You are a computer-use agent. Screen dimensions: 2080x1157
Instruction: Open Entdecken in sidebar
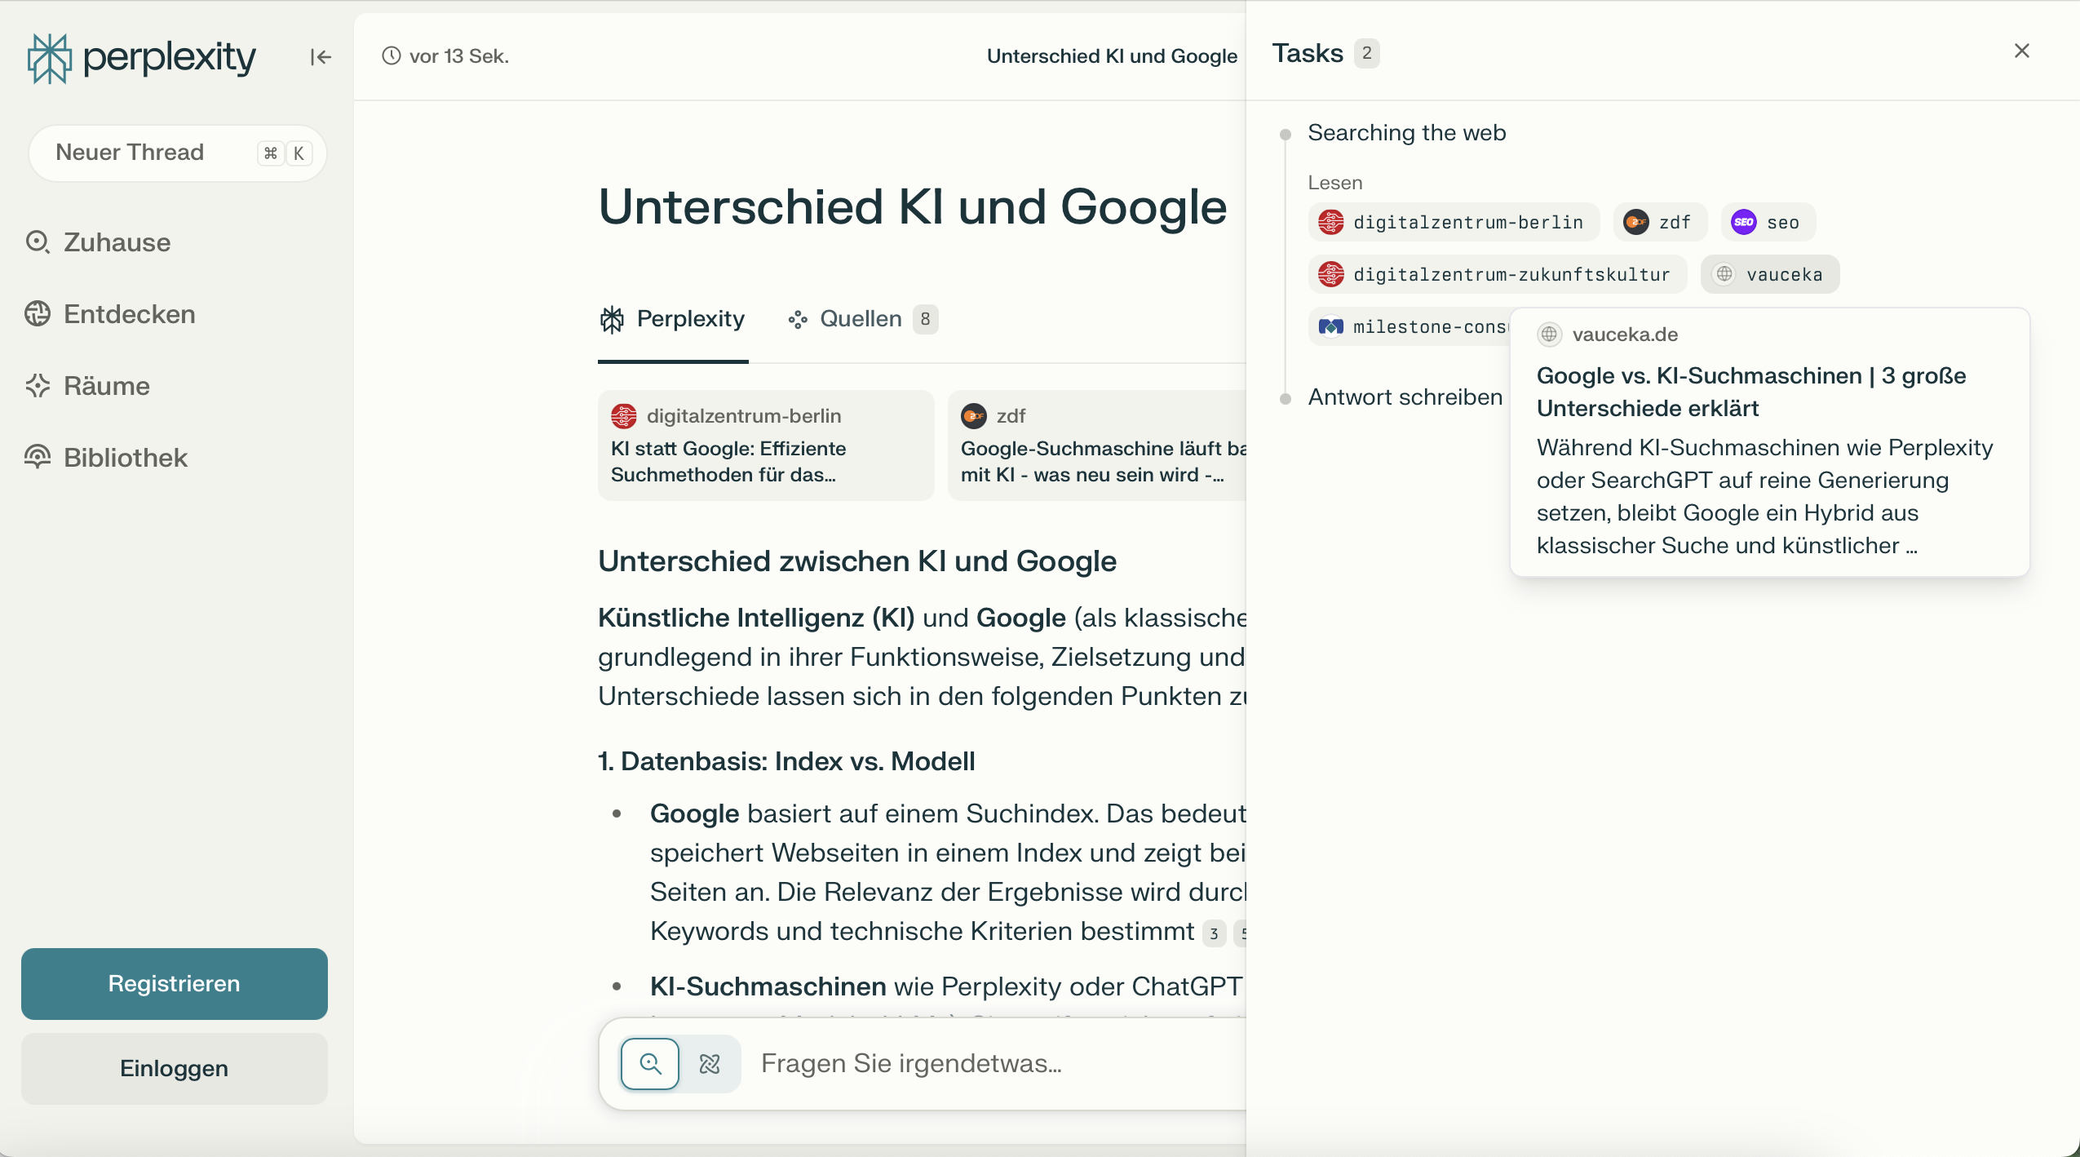110,314
